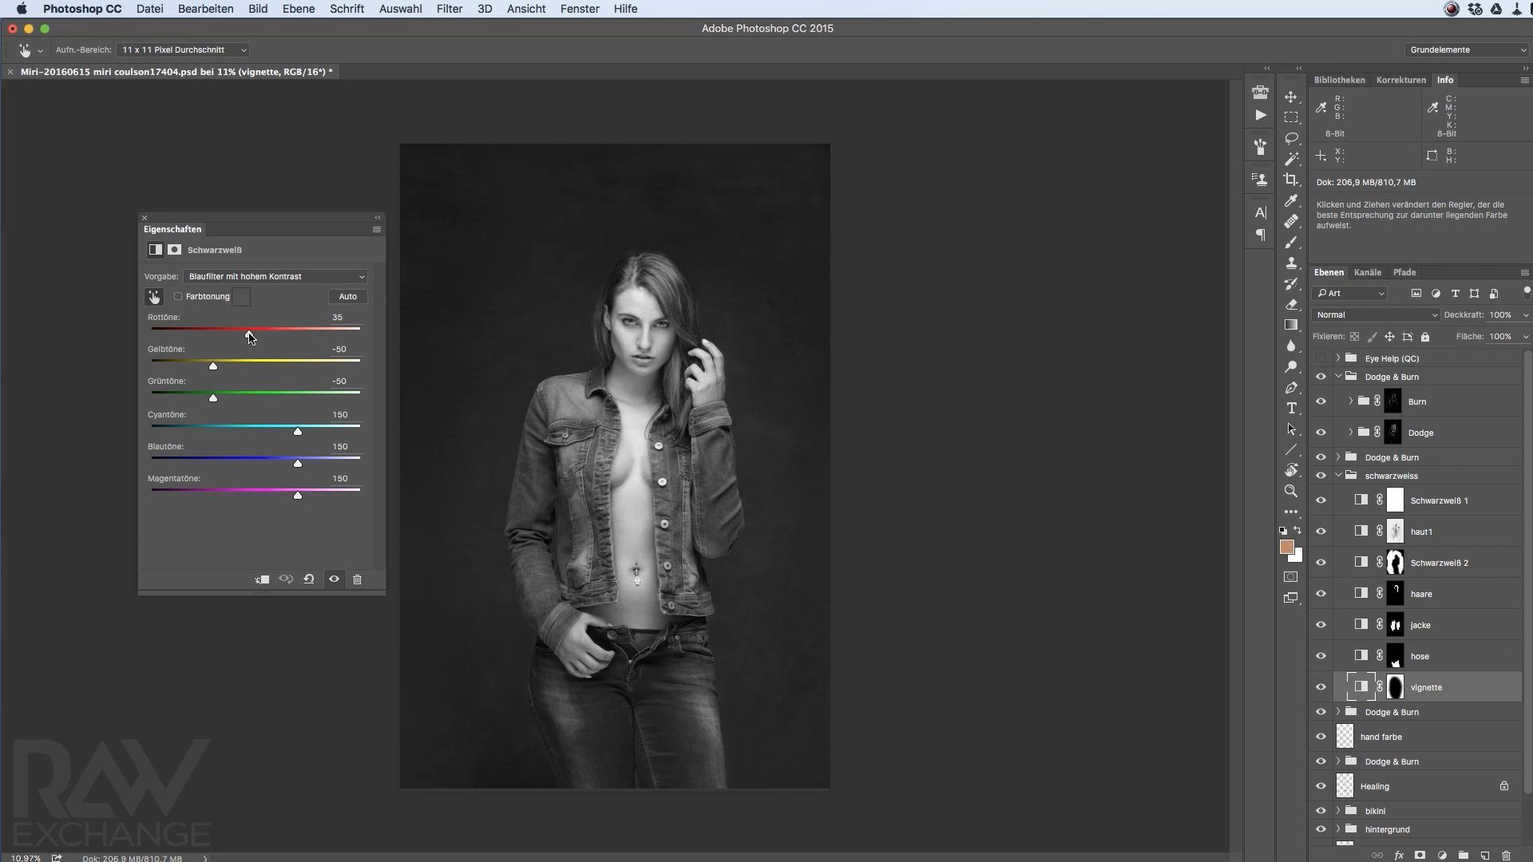1533x862 pixels.
Task: Select the Gradient tool
Action: click(x=1291, y=325)
